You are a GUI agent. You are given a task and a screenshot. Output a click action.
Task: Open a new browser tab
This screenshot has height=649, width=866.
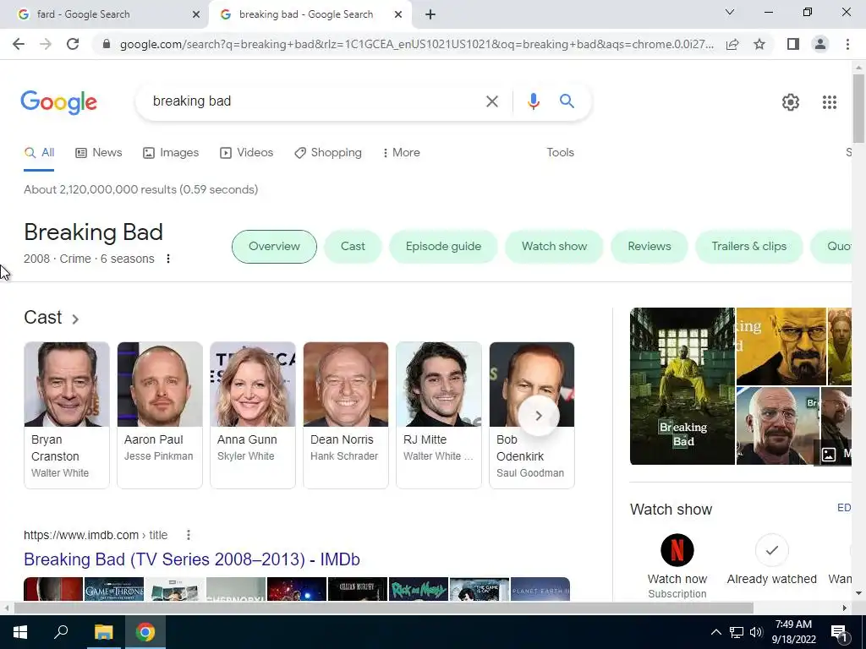click(x=430, y=14)
